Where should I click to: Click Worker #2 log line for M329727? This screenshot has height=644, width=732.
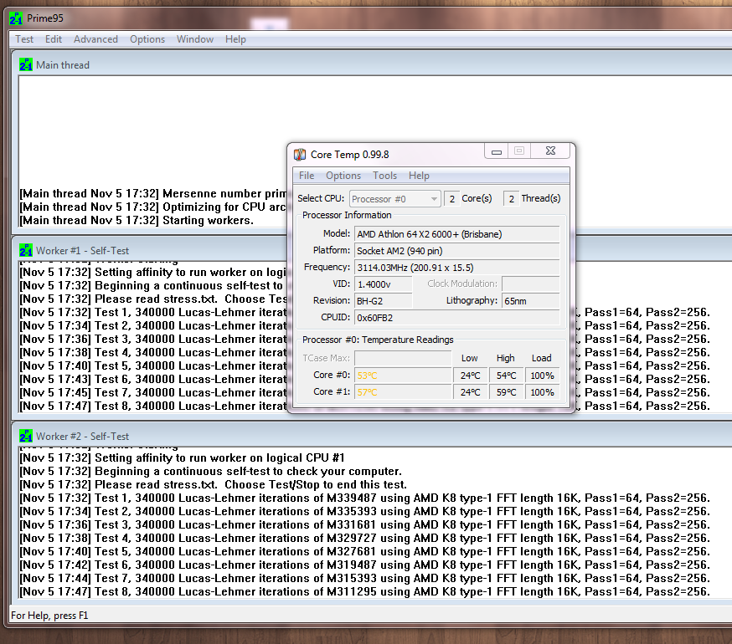[x=364, y=538]
